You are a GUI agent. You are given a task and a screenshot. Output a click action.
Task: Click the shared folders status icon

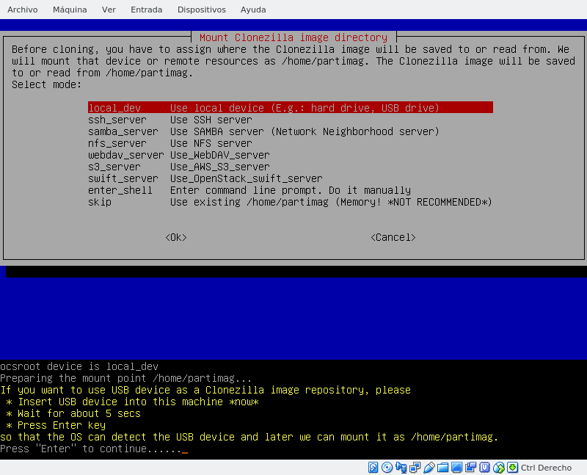(x=442, y=468)
